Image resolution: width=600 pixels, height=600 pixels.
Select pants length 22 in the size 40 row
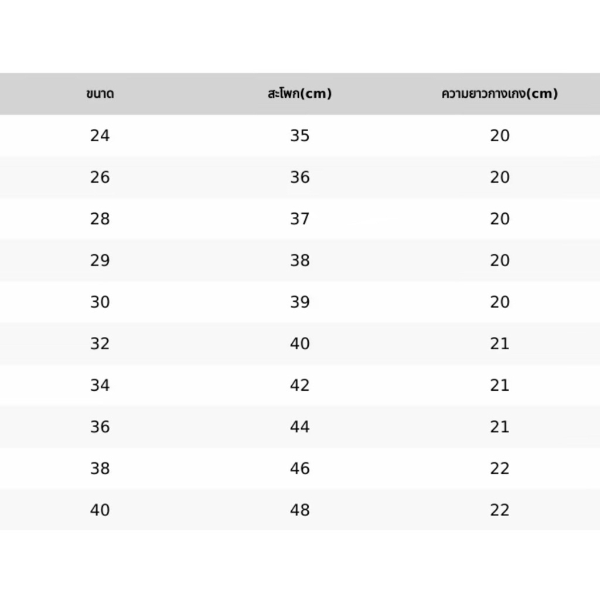pos(500,510)
